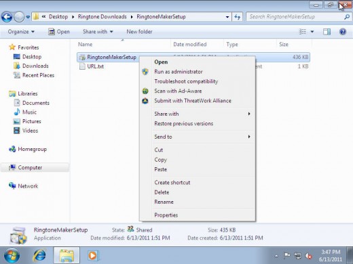Go back using the Back arrow button
353x264 pixels.
(7, 17)
